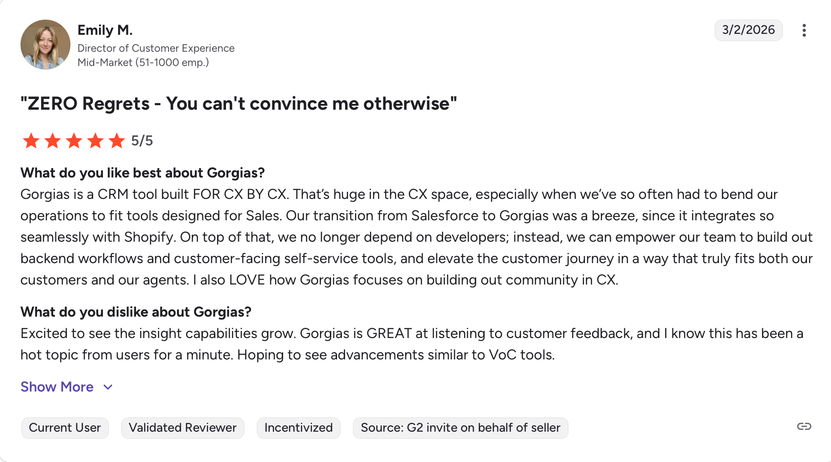
Task: Select the Validated Reviewer tag
Action: click(182, 428)
